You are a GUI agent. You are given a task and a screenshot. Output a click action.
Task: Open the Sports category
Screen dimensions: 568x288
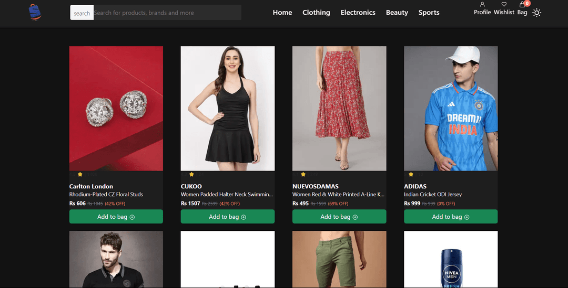tap(429, 13)
